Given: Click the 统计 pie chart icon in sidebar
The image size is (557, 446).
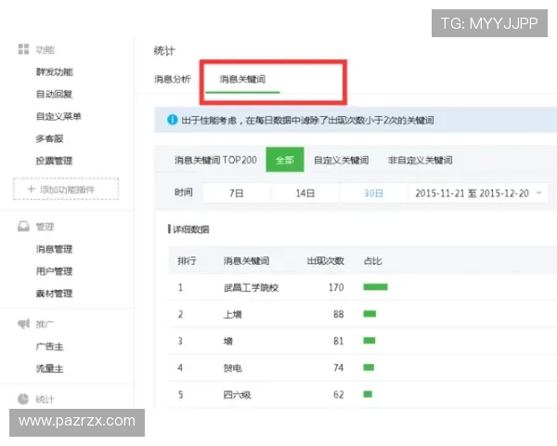Looking at the screenshot, I should [23, 399].
